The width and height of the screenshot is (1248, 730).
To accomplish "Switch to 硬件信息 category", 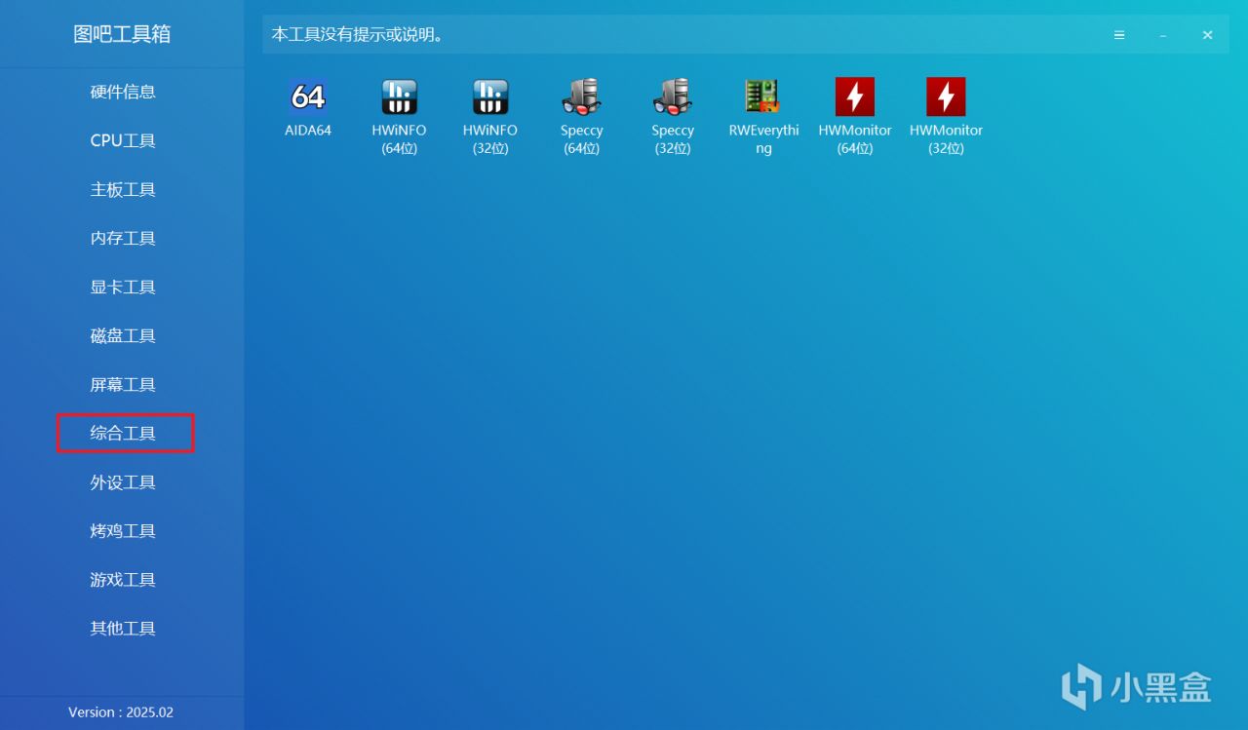I will tap(123, 92).
